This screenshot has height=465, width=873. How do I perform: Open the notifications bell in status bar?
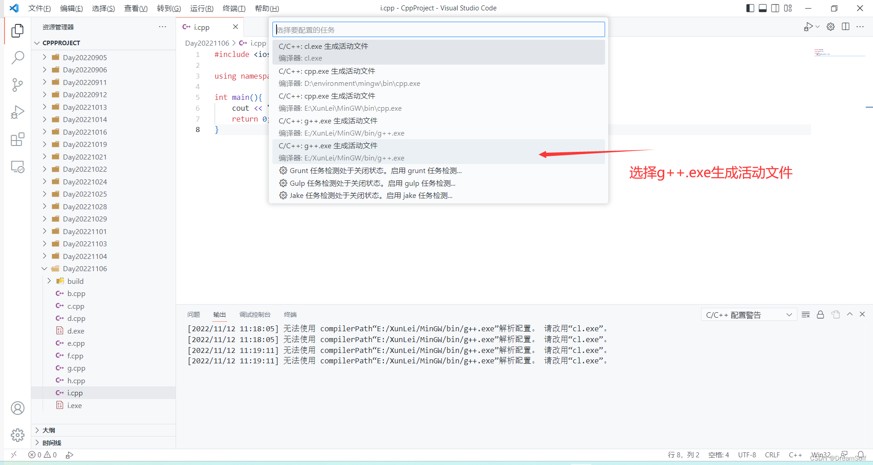[x=860, y=455]
